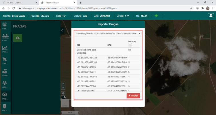Image resolution: width=216 pixels, height=115 pixels.
Task: Click the long column header
Action: [x=109, y=45]
